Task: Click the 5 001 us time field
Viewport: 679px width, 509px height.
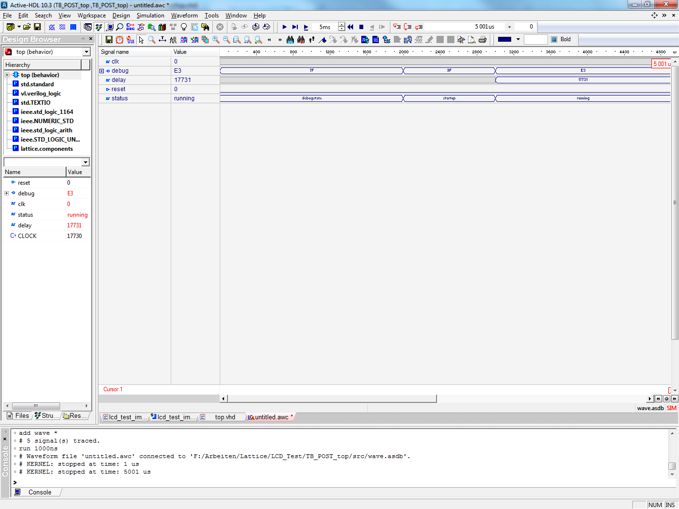Action: click(465, 27)
